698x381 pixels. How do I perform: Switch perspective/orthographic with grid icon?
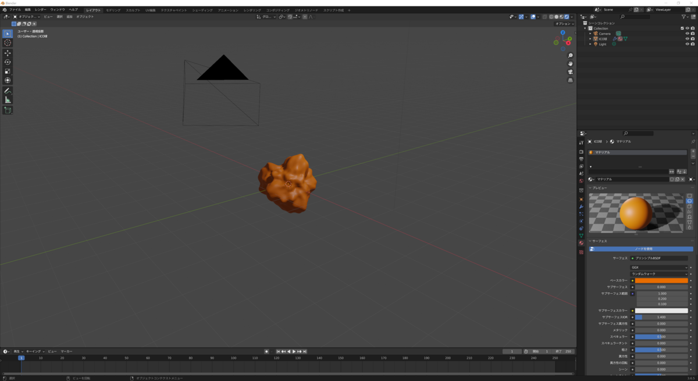click(570, 80)
